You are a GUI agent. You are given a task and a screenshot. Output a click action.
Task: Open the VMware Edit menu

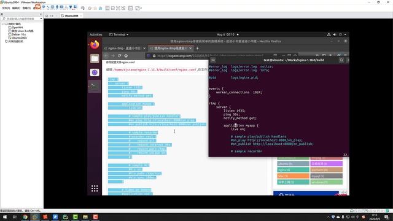[16, 8]
